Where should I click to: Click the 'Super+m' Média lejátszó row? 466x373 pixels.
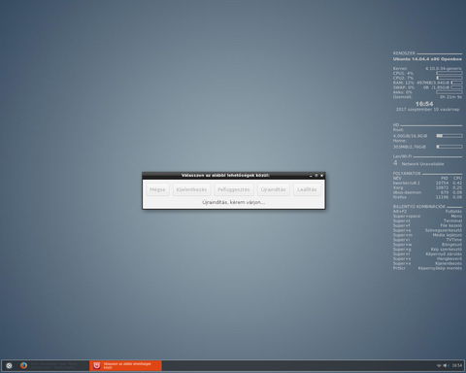[x=427, y=235]
